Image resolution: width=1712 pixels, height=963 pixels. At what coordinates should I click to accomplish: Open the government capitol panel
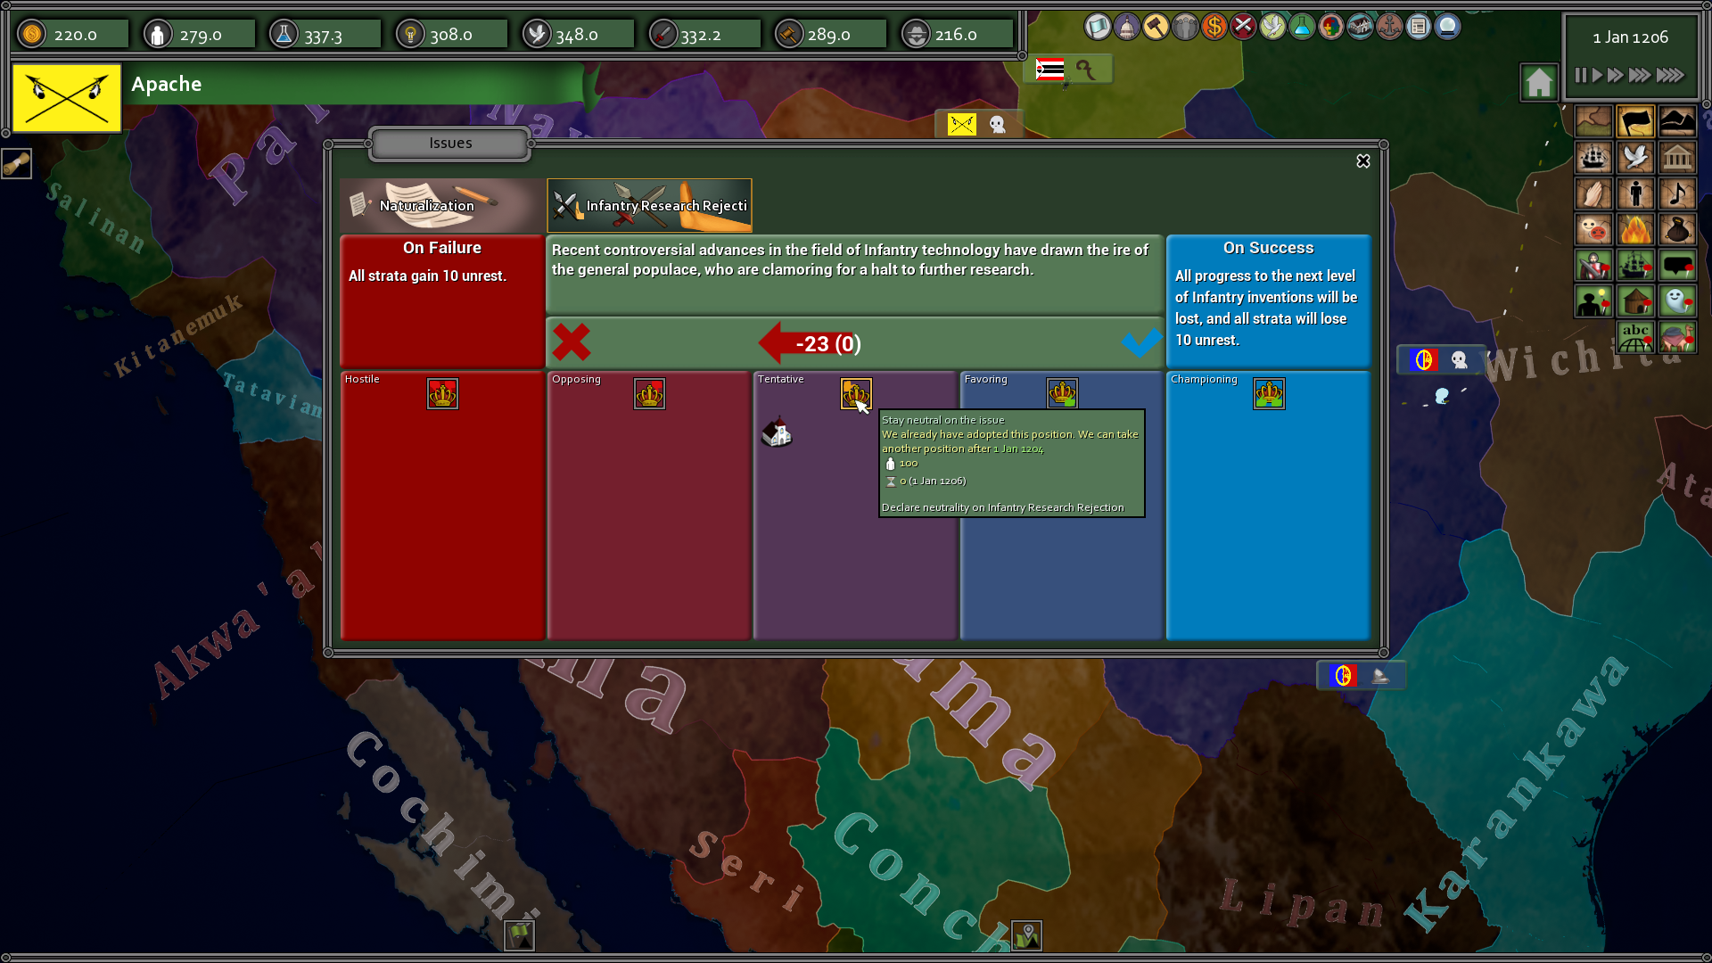(x=1126, y=27)
